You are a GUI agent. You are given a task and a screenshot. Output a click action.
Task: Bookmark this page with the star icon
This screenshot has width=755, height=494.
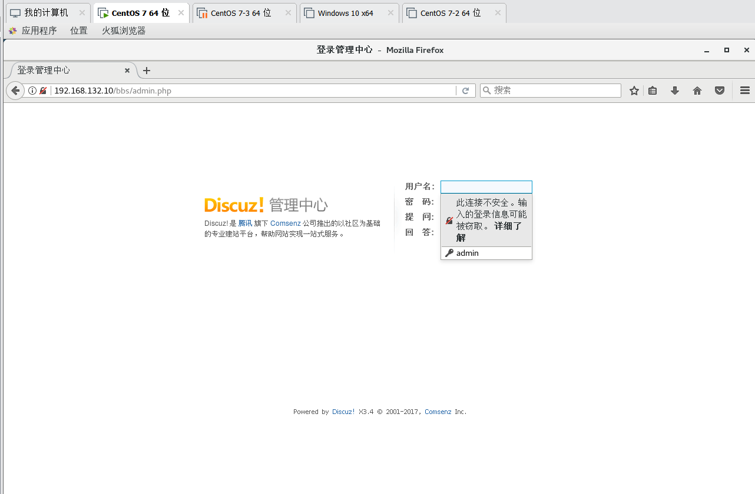634,91
